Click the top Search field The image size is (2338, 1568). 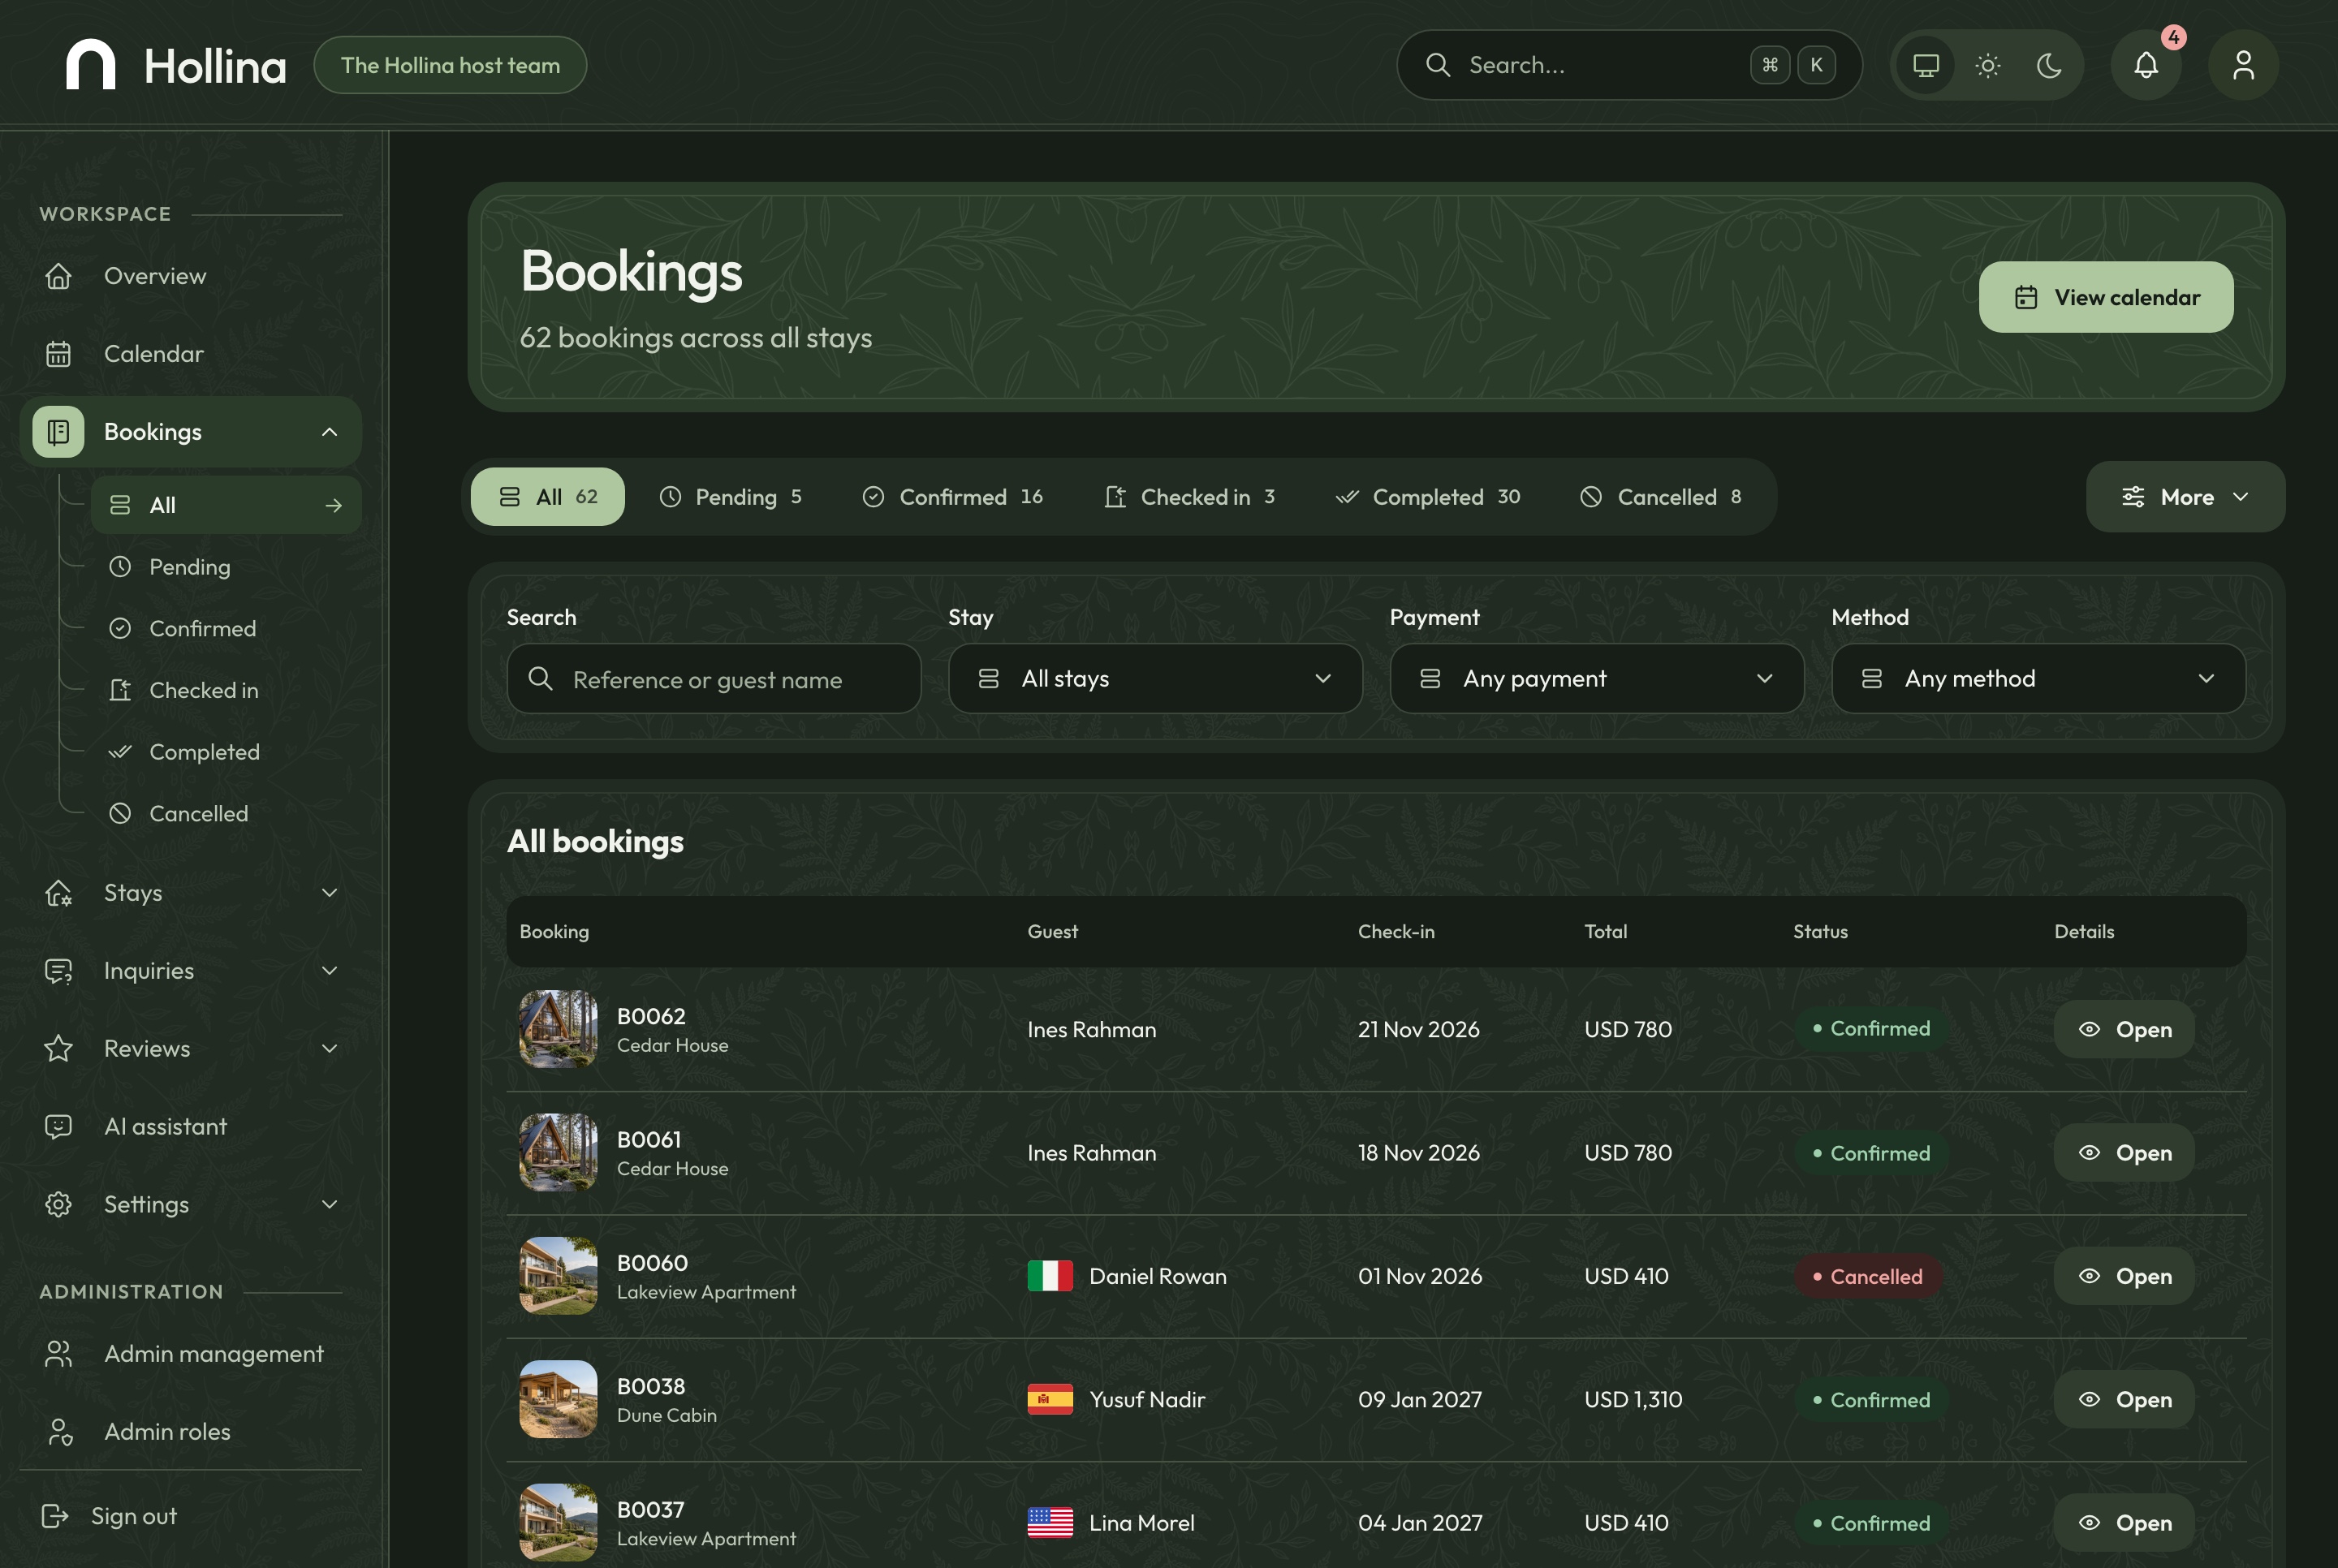1629,65
